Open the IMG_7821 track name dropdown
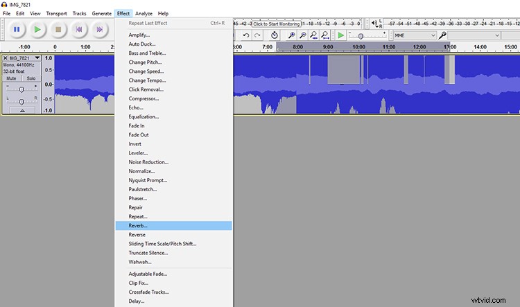 38,58
